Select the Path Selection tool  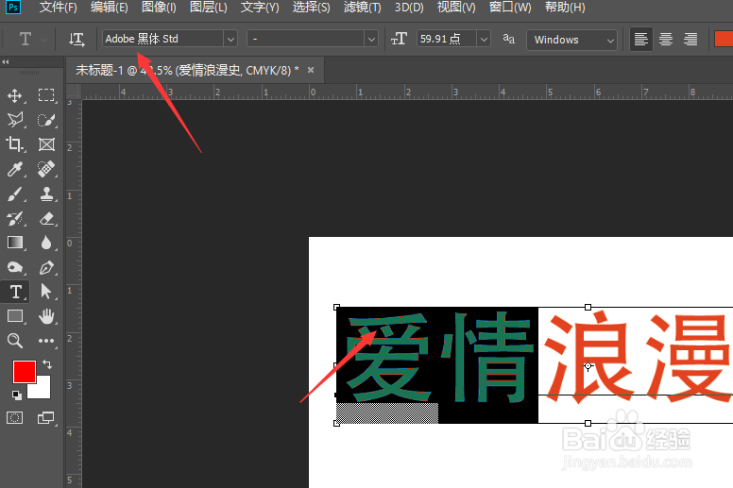click(46, 292)
